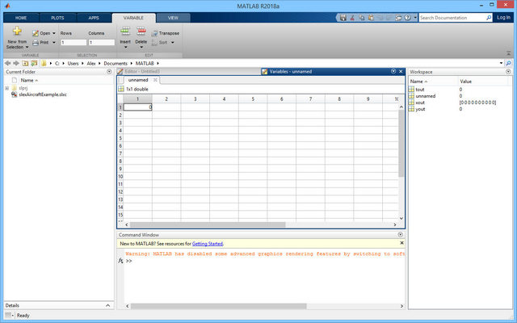This screenshot has width=517, height=323.
Task: Switch to the PLOTS ribbon tab
Action: [x=57, y=17]
